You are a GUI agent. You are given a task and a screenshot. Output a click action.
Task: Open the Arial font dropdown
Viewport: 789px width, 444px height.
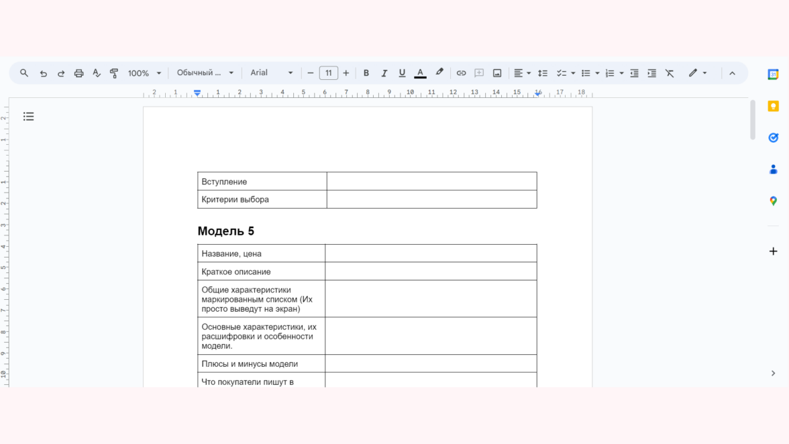tap(272, 73)
